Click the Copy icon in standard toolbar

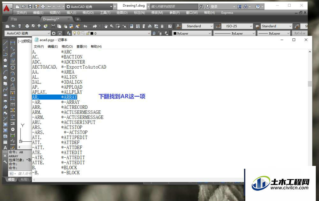pos(59,26)
